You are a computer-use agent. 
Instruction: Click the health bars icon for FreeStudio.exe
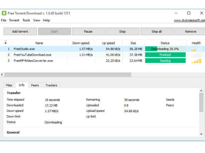196,49
